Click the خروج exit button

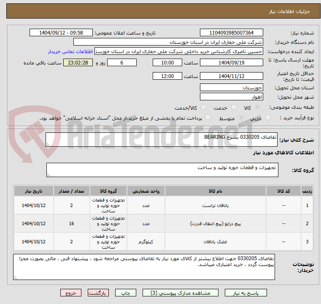[71, 293]
